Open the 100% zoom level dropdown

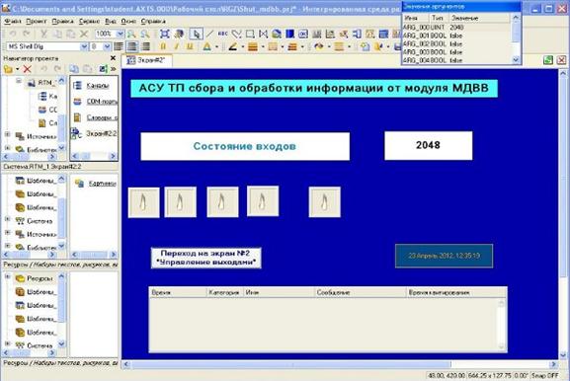pyautogui.click(x=120, y=35)
